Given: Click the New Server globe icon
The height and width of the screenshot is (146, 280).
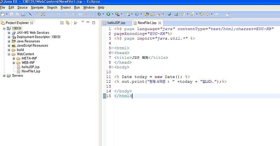Looking at the screenshot, I should [x=128, y=14].
